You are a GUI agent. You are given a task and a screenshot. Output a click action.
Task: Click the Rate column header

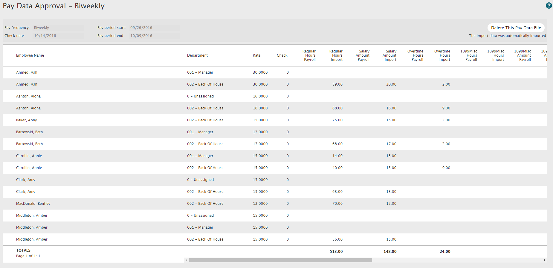pos(256,55)
